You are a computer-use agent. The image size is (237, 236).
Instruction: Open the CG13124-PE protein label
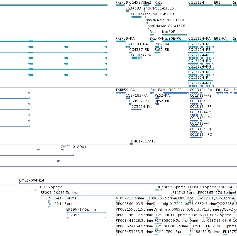point(201,101)
